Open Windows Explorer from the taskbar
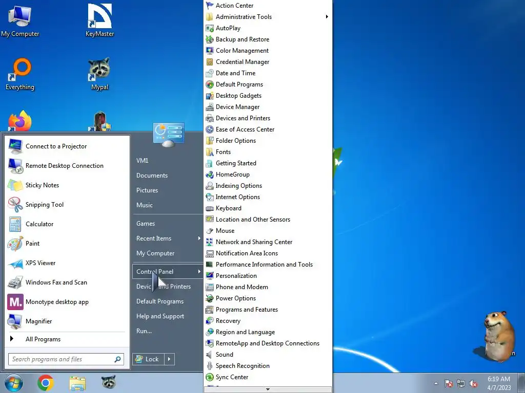Screen dimensions: 525x393 (x=77, y=383)
